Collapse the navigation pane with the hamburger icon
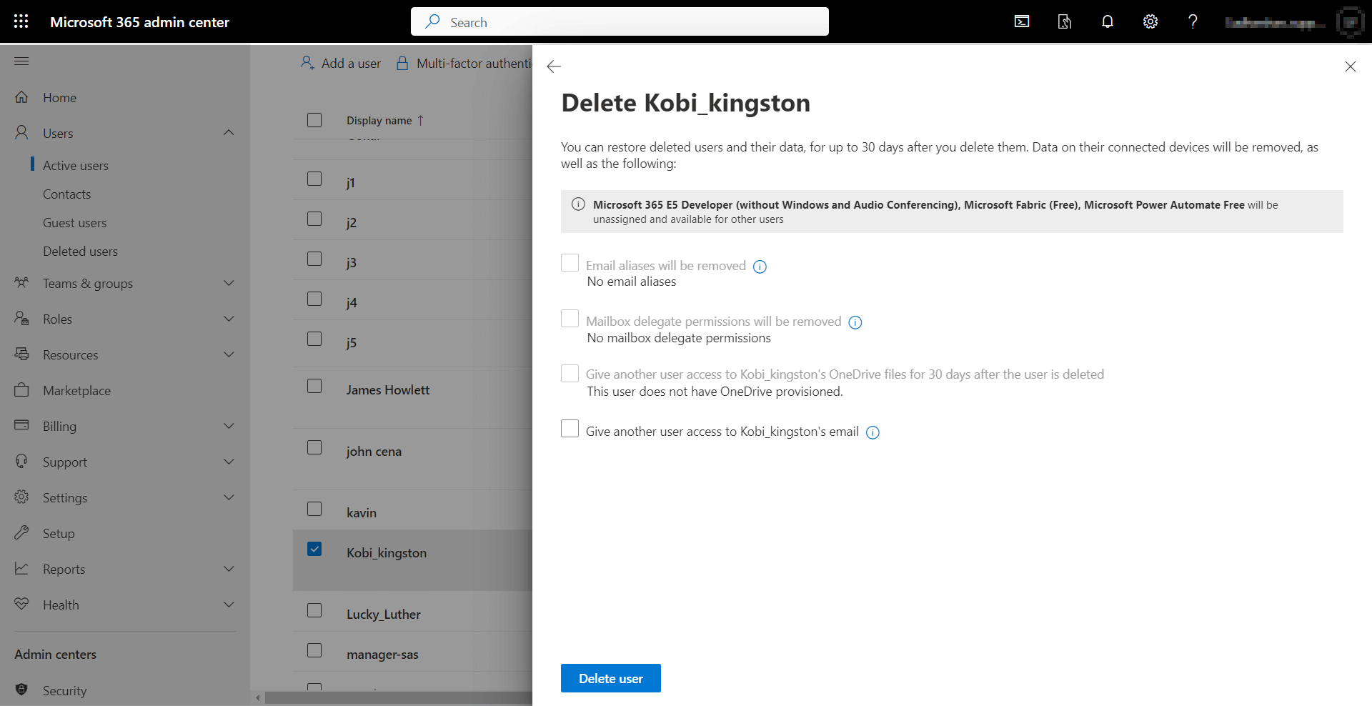This screenshot has height=706, width=1372. click(21, 61)
